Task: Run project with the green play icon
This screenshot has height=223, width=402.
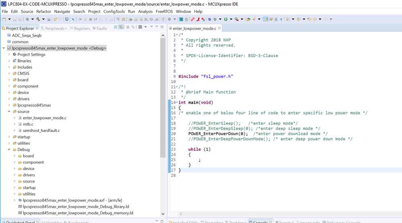Action: click(x=226, y=19)
